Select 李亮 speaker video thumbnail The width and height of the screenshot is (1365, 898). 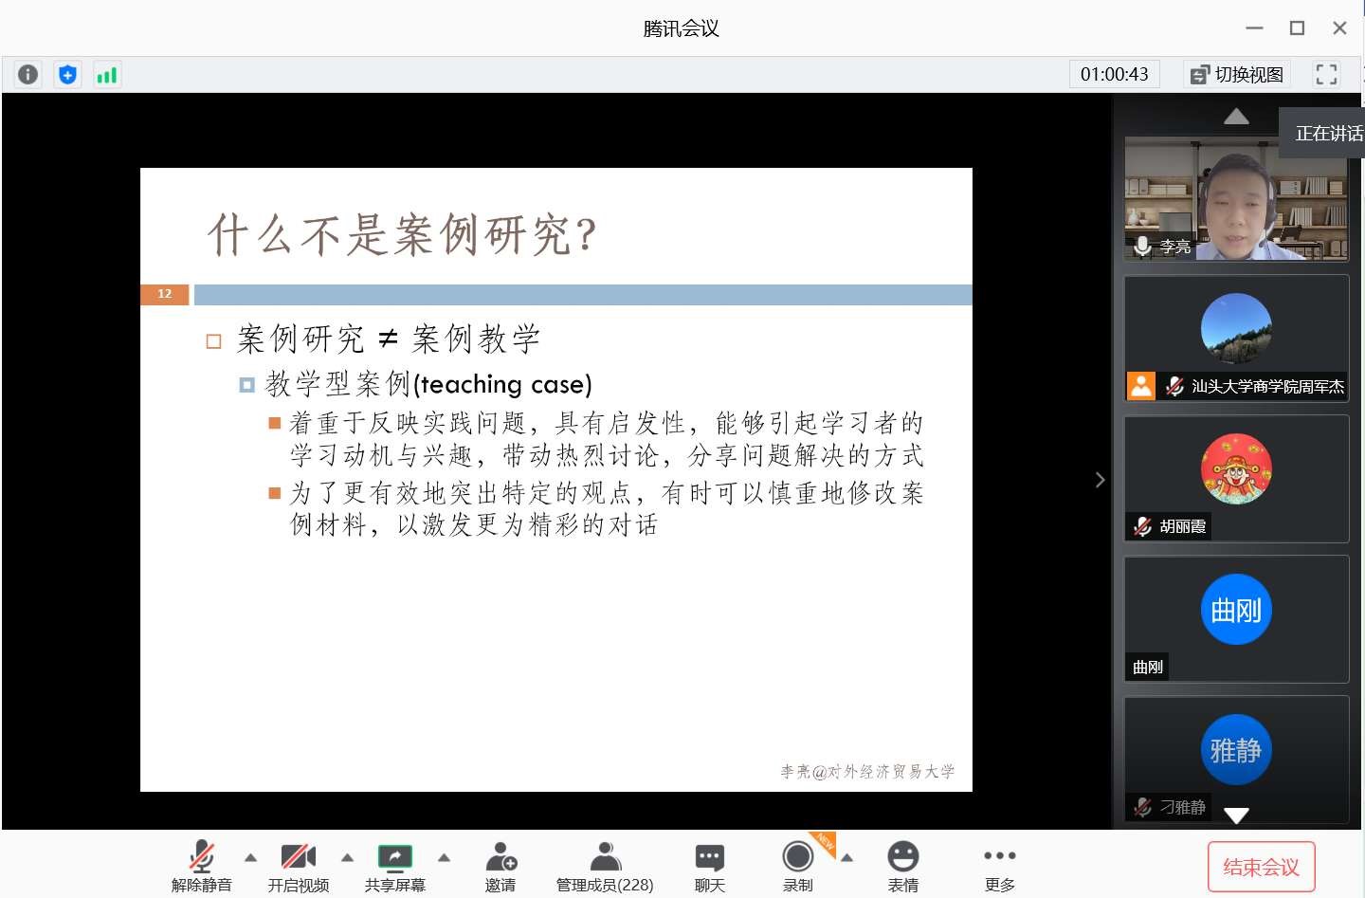[1236, 199]
